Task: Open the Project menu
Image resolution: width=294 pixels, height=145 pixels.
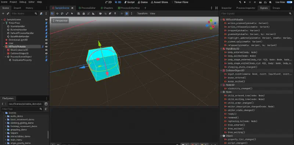Action: 13,2
